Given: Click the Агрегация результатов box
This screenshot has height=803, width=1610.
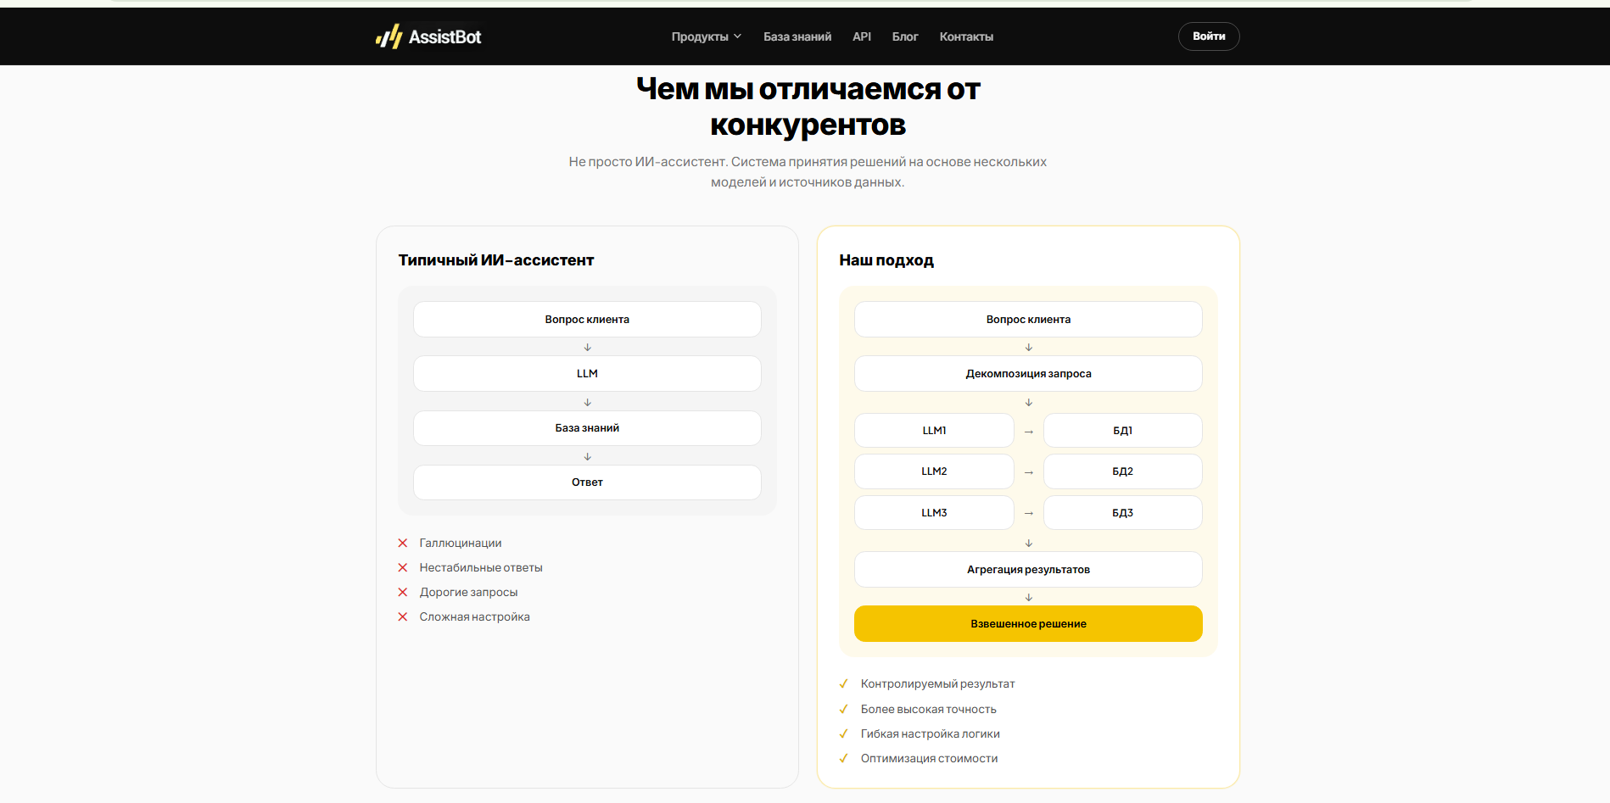Looking at the screenshot, I should tap(1028, 570).
